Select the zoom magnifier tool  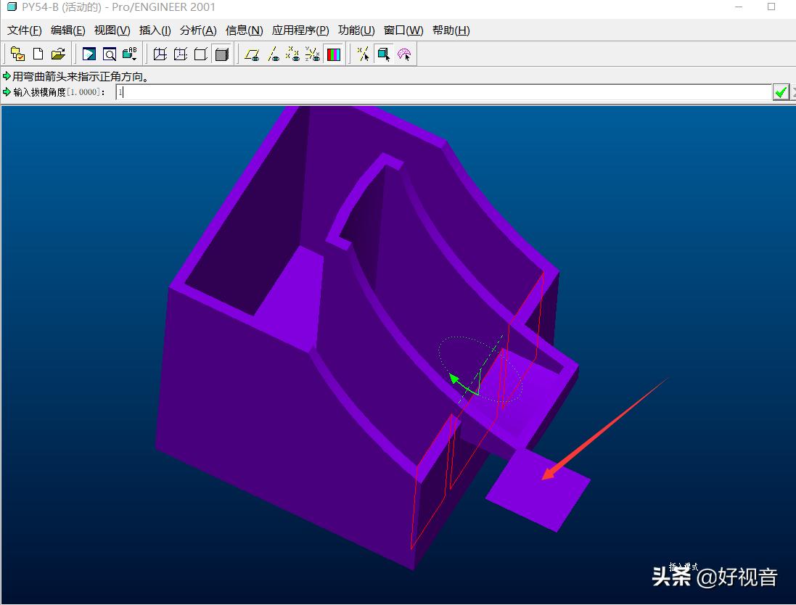[x=110, y=54]
